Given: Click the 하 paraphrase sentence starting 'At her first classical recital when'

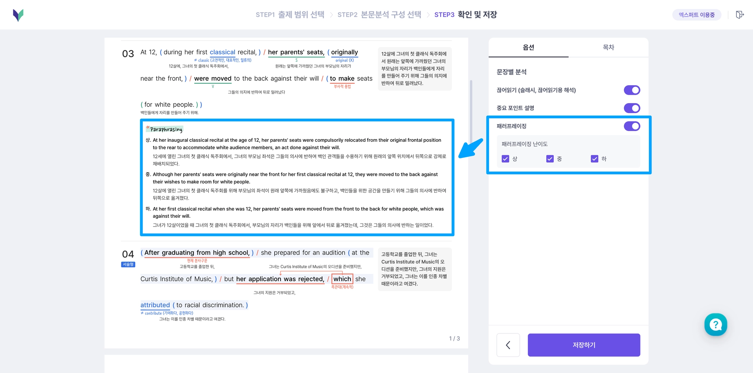Looking at the screenshot, I should pyautogui.click(x=298, y=213).
